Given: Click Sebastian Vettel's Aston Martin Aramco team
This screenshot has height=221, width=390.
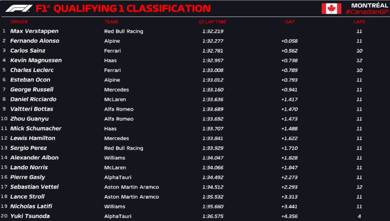Looking at the screenshot, I should (132, 187).
